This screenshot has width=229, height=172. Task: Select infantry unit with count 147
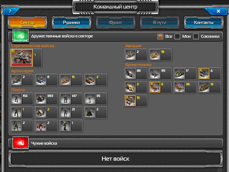click(71, 99)
